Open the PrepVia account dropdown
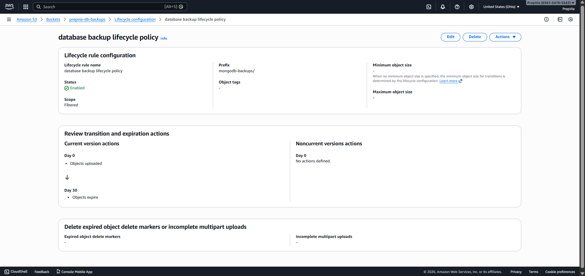The width and height of the screenshot is (585, 276). [x=551, y=3]
